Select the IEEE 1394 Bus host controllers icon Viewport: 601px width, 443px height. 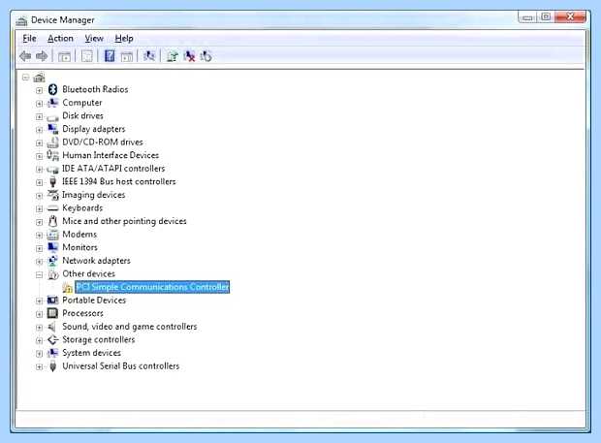point(53,181)
